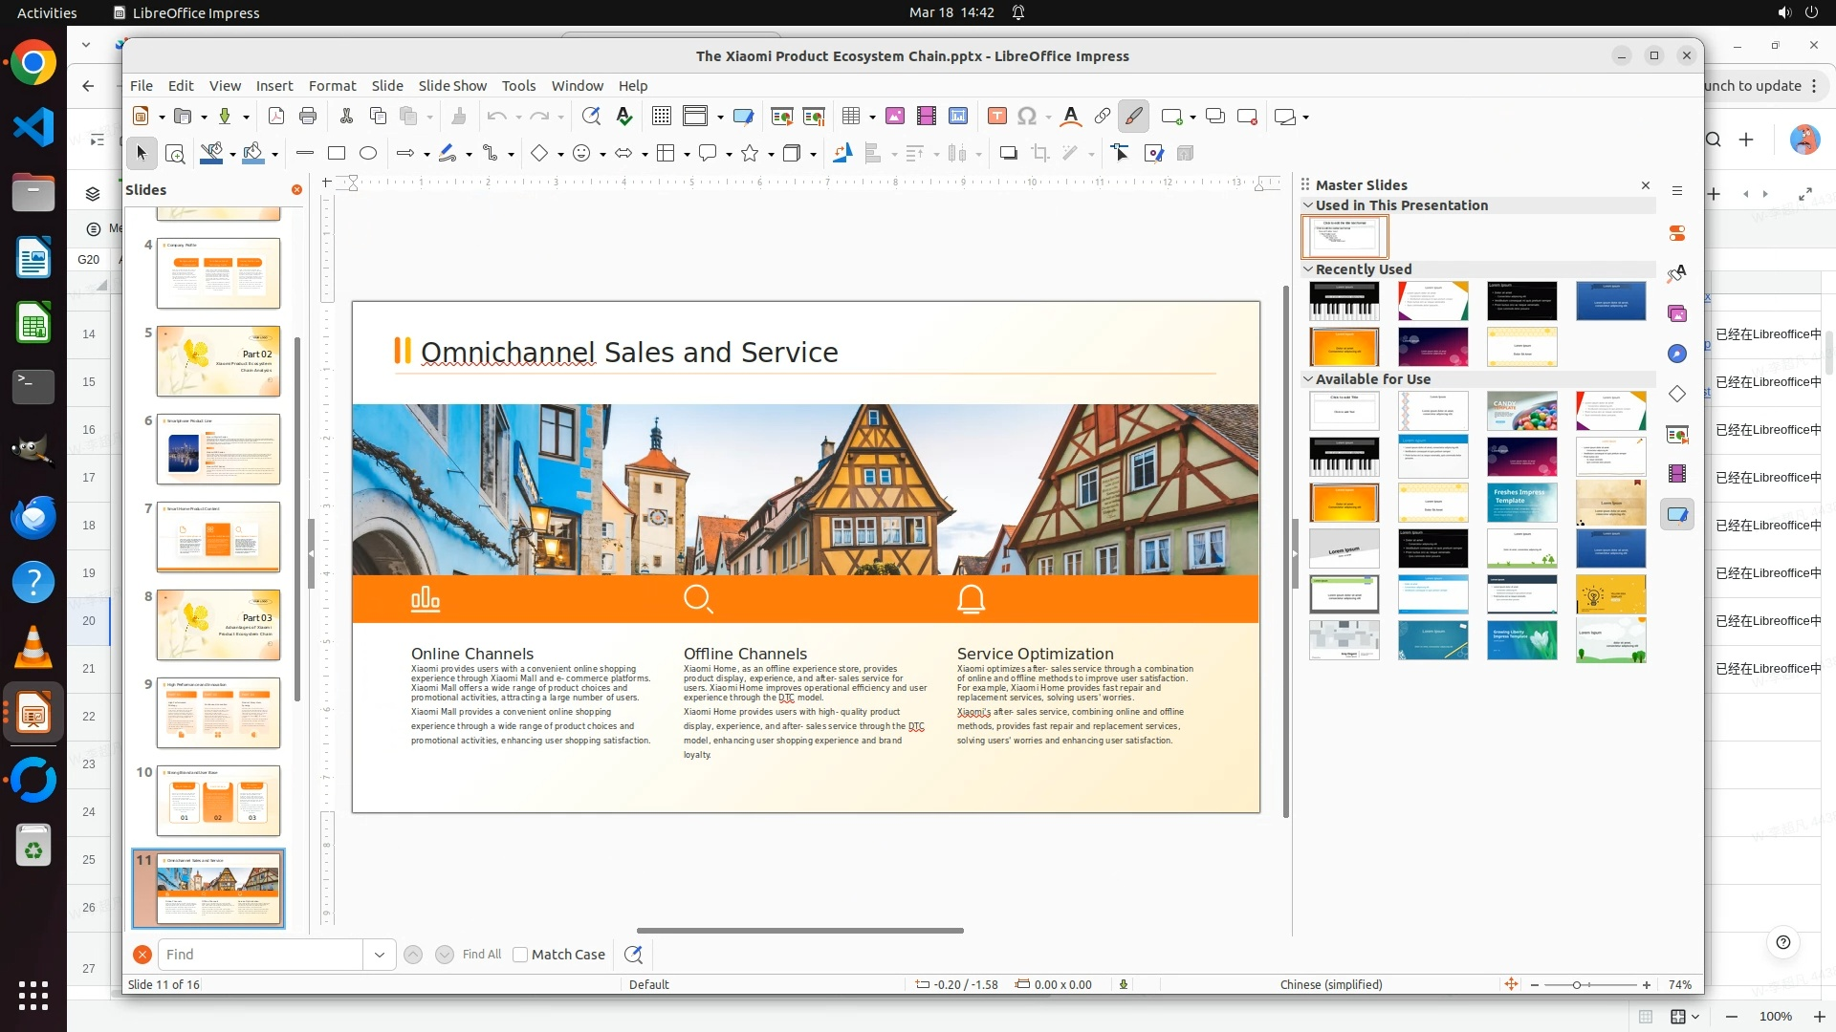Screen dimensions: 1836x1032
Task: Toggle the Display Grid toolbar button
Action: point(661,117)
